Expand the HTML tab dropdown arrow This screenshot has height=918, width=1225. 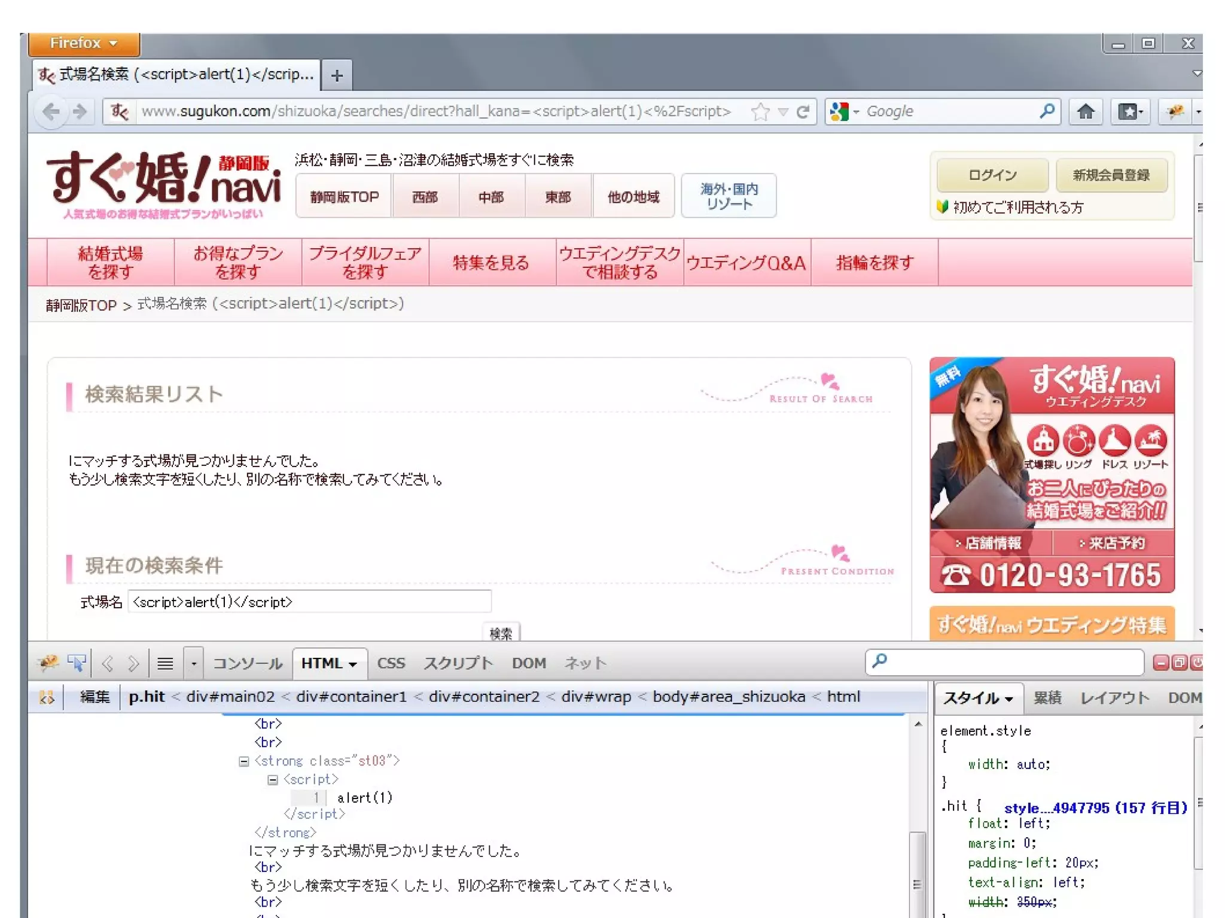tap(353, 664)
